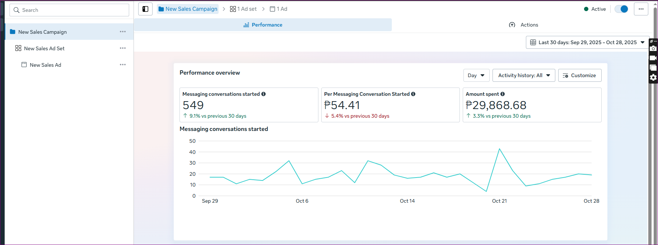Open options for New Sales Ad

point(123,65)
